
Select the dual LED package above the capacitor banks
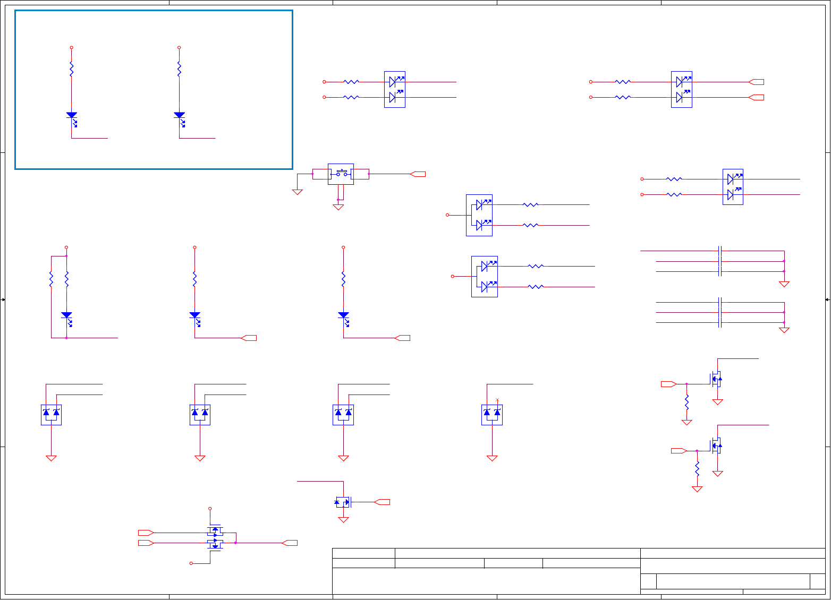pyautogui.click(x=733, y=187)
